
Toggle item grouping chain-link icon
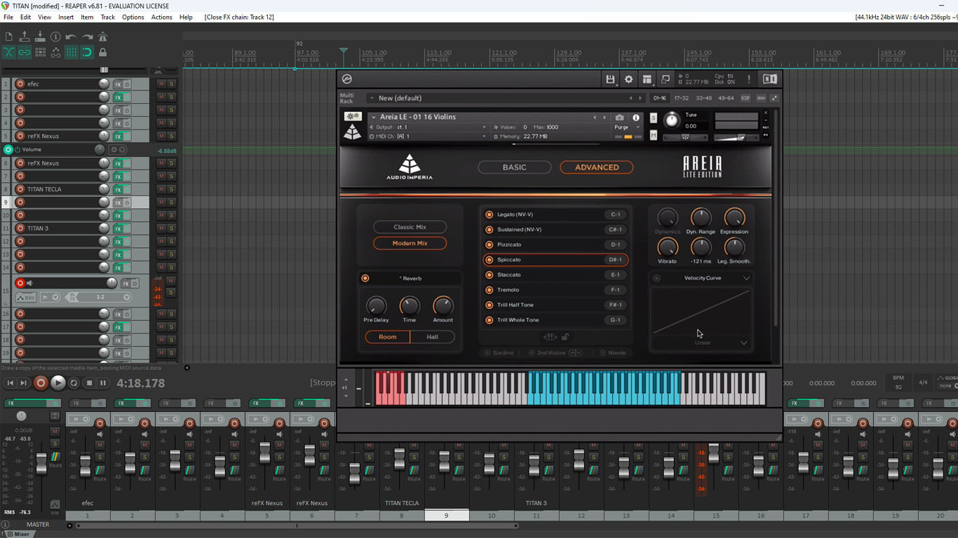click(x=25, y=52)
